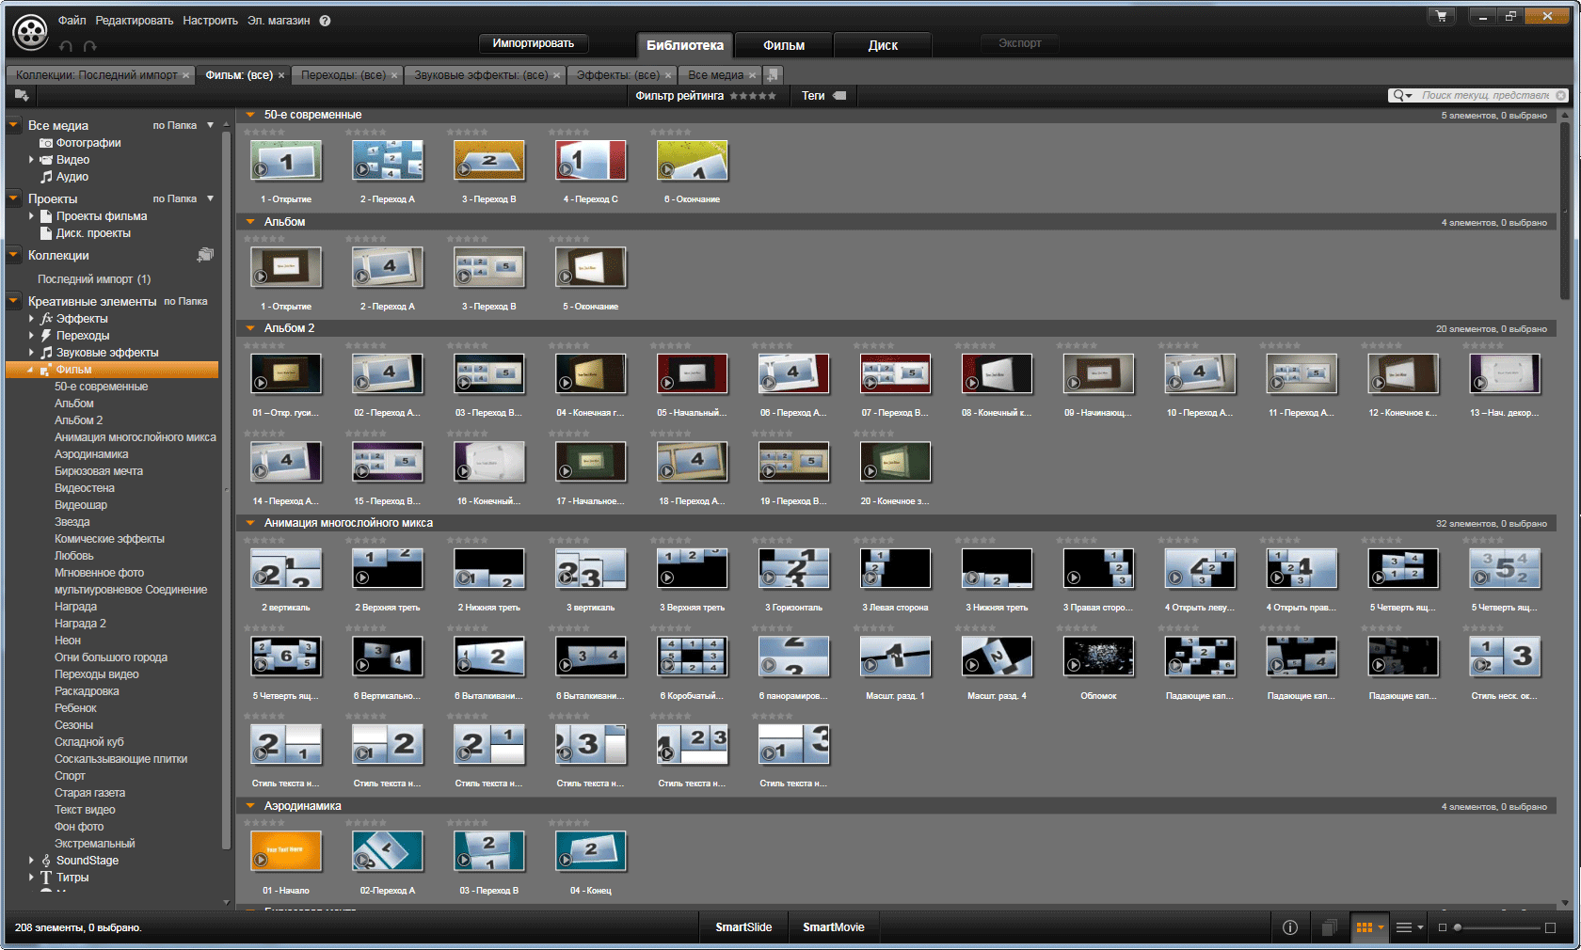
Task: Click the Теги tag icon
Action: [x=839, y=96]
